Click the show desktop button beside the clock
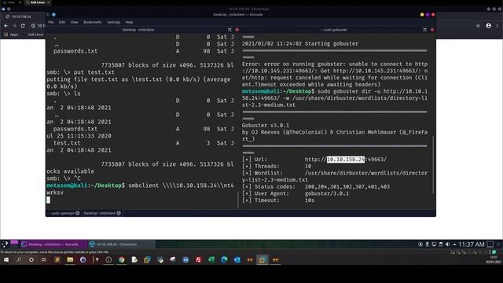The height and width of the screenshot is (283, 503). (x=490, y=244)
